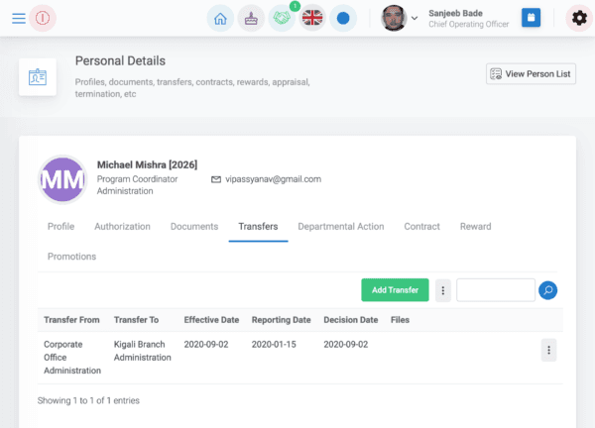Sort by Transfer To column header

click(136, 320)
